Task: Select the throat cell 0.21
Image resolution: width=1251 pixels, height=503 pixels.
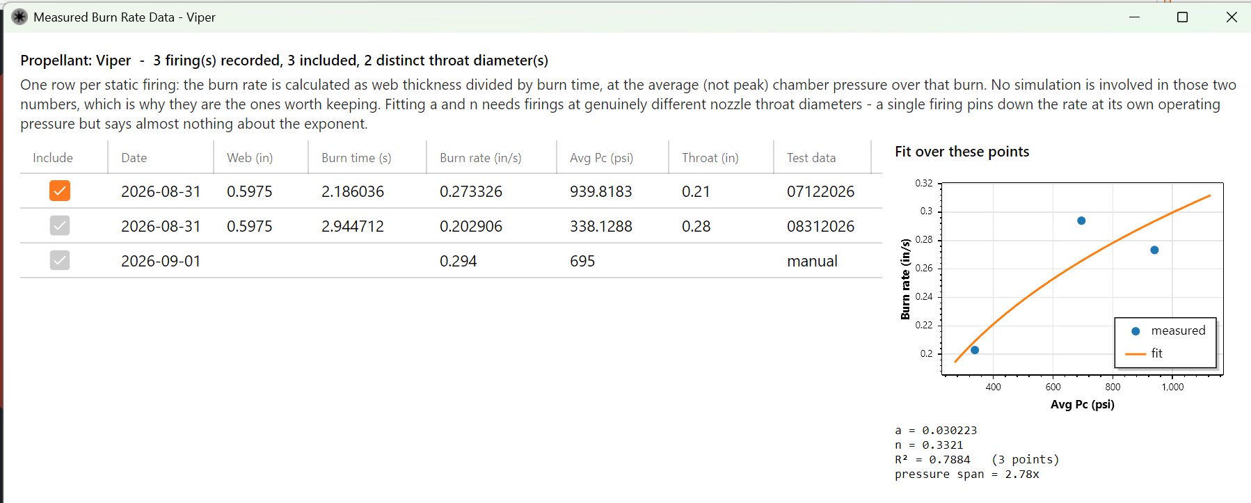Action: pos(696,191)
